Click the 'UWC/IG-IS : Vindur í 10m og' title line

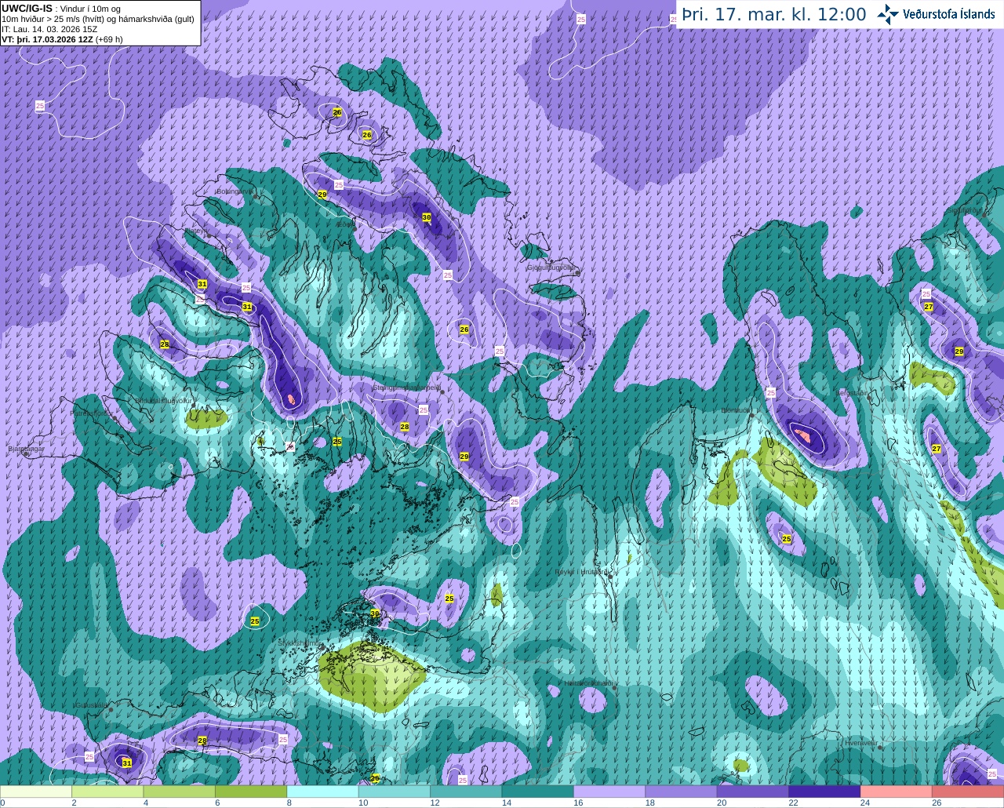[61, 9]
